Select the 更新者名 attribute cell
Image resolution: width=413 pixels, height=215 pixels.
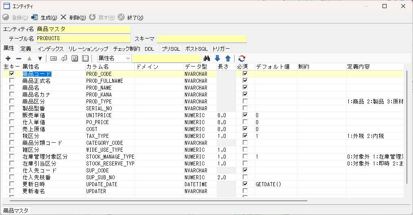pos(54,191)
